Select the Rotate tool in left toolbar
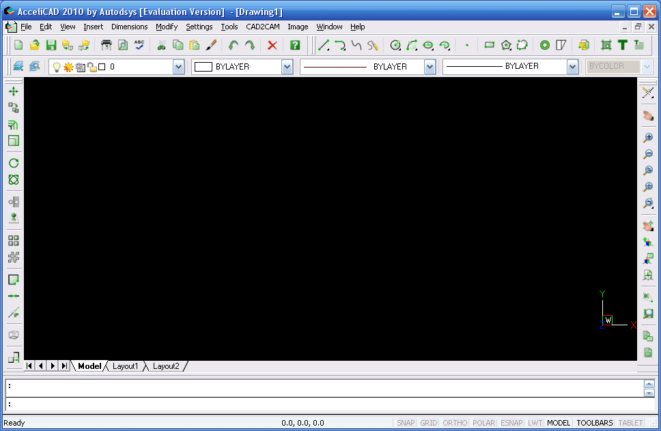 click(14, 163)
